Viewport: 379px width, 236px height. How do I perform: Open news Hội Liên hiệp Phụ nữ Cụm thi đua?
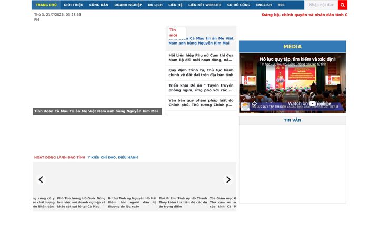(201, 58)
